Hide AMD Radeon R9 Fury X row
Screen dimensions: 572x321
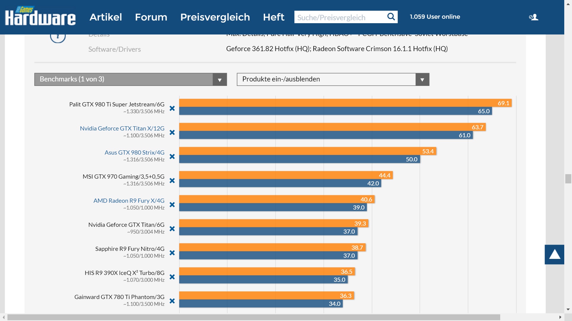172,205
